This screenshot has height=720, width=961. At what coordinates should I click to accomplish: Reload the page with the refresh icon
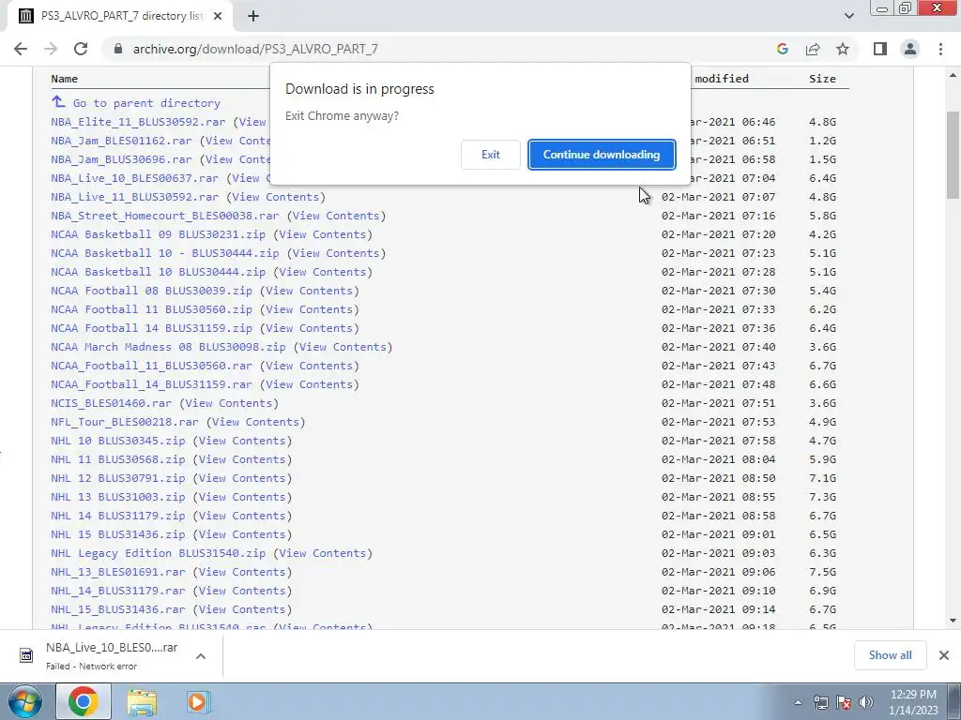coord(81,49)
